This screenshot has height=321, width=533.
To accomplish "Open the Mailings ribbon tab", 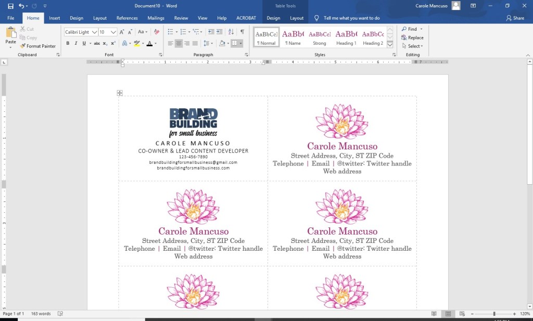I will 156,18.
